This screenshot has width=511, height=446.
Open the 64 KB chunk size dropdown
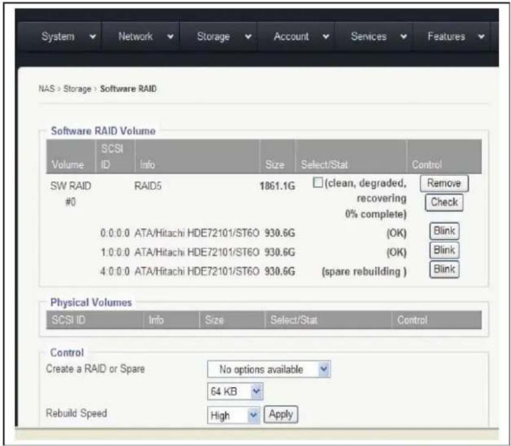[235, 391]
